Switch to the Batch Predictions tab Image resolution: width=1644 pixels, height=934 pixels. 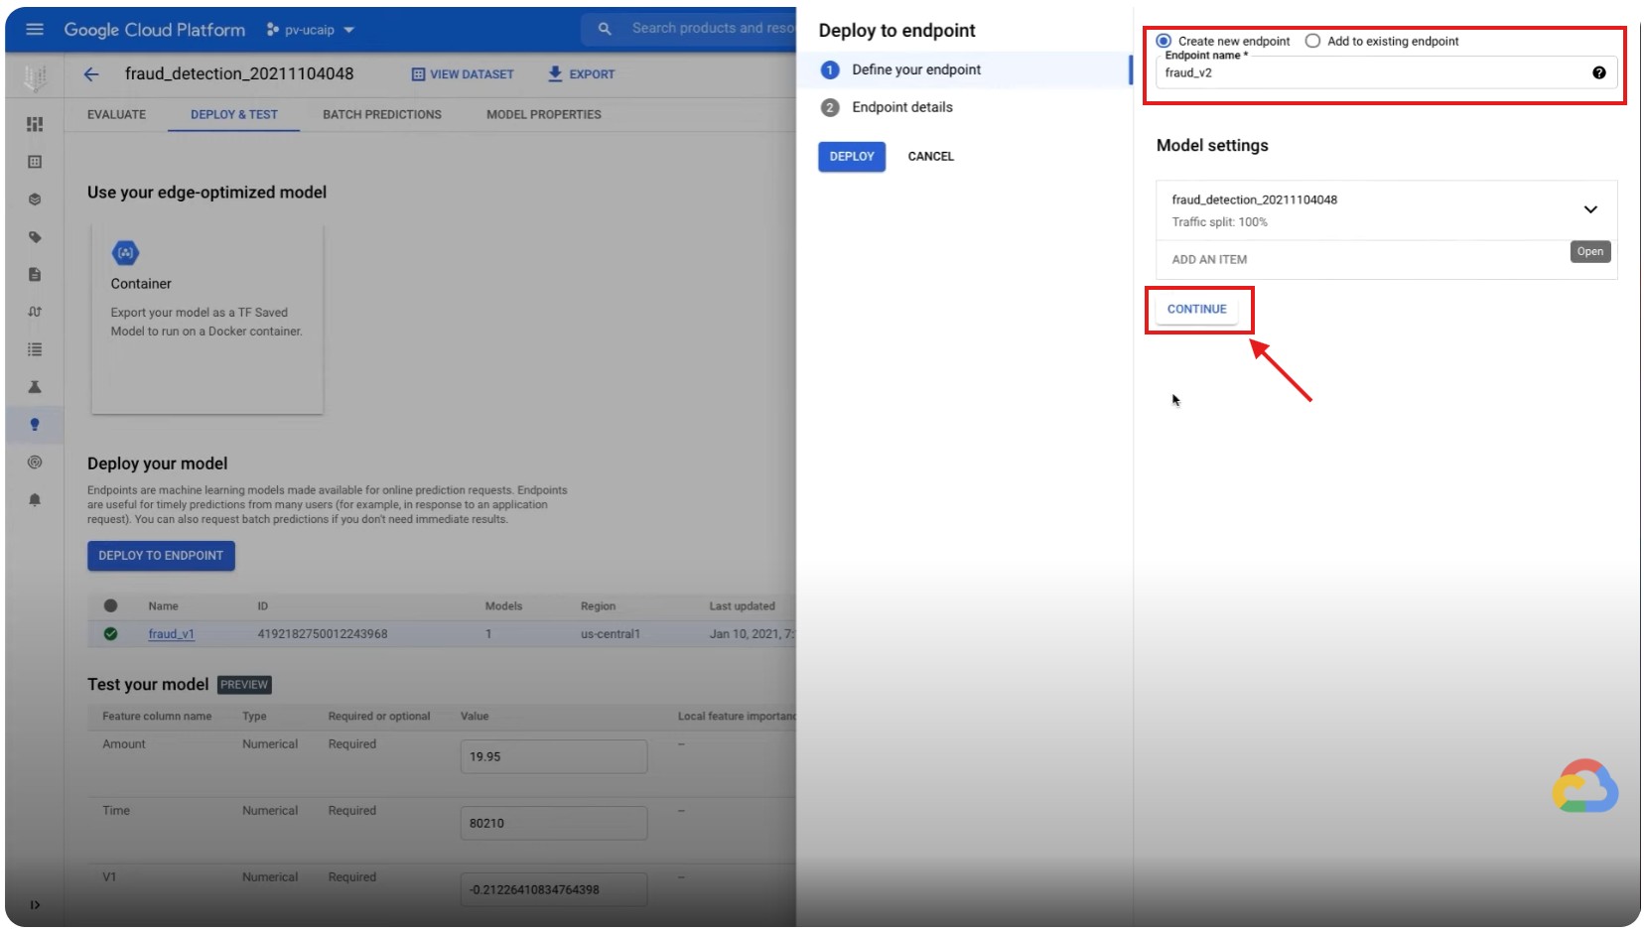point(381,115)
